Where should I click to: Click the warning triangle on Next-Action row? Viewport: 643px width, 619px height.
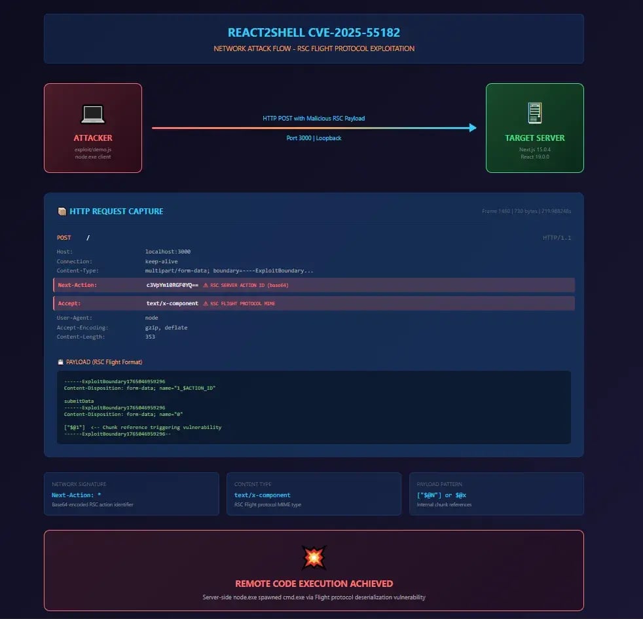[205, 285]
